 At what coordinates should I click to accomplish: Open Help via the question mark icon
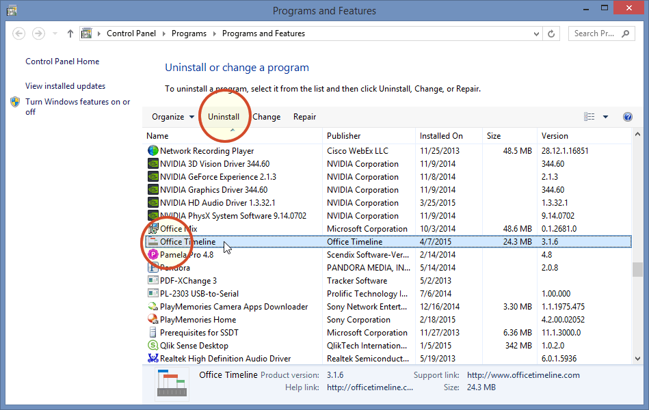coord(627,117)
